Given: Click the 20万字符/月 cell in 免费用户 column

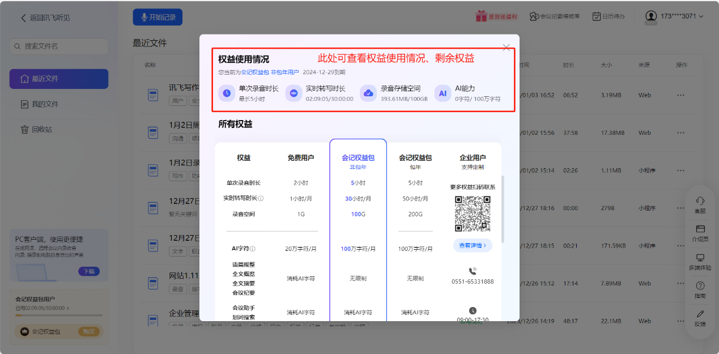Looking at the screenshot, I should (x=300, y=249).
